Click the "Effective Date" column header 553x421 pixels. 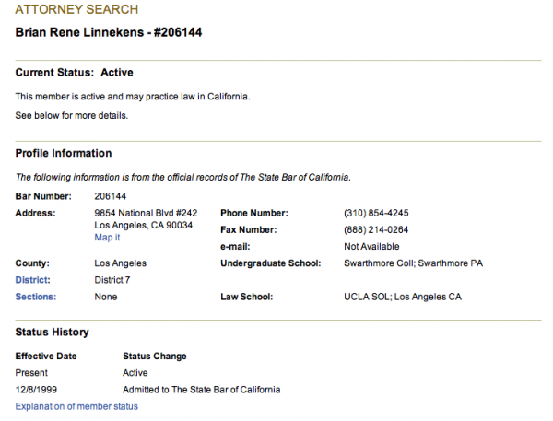click(x=46, y=357)
